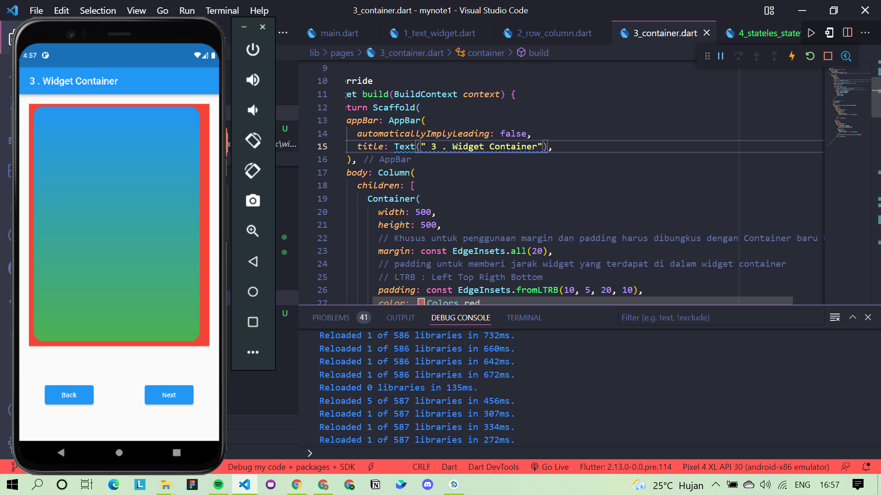
Task: Click the emulator volume up icon
Action: coord(253,80)
